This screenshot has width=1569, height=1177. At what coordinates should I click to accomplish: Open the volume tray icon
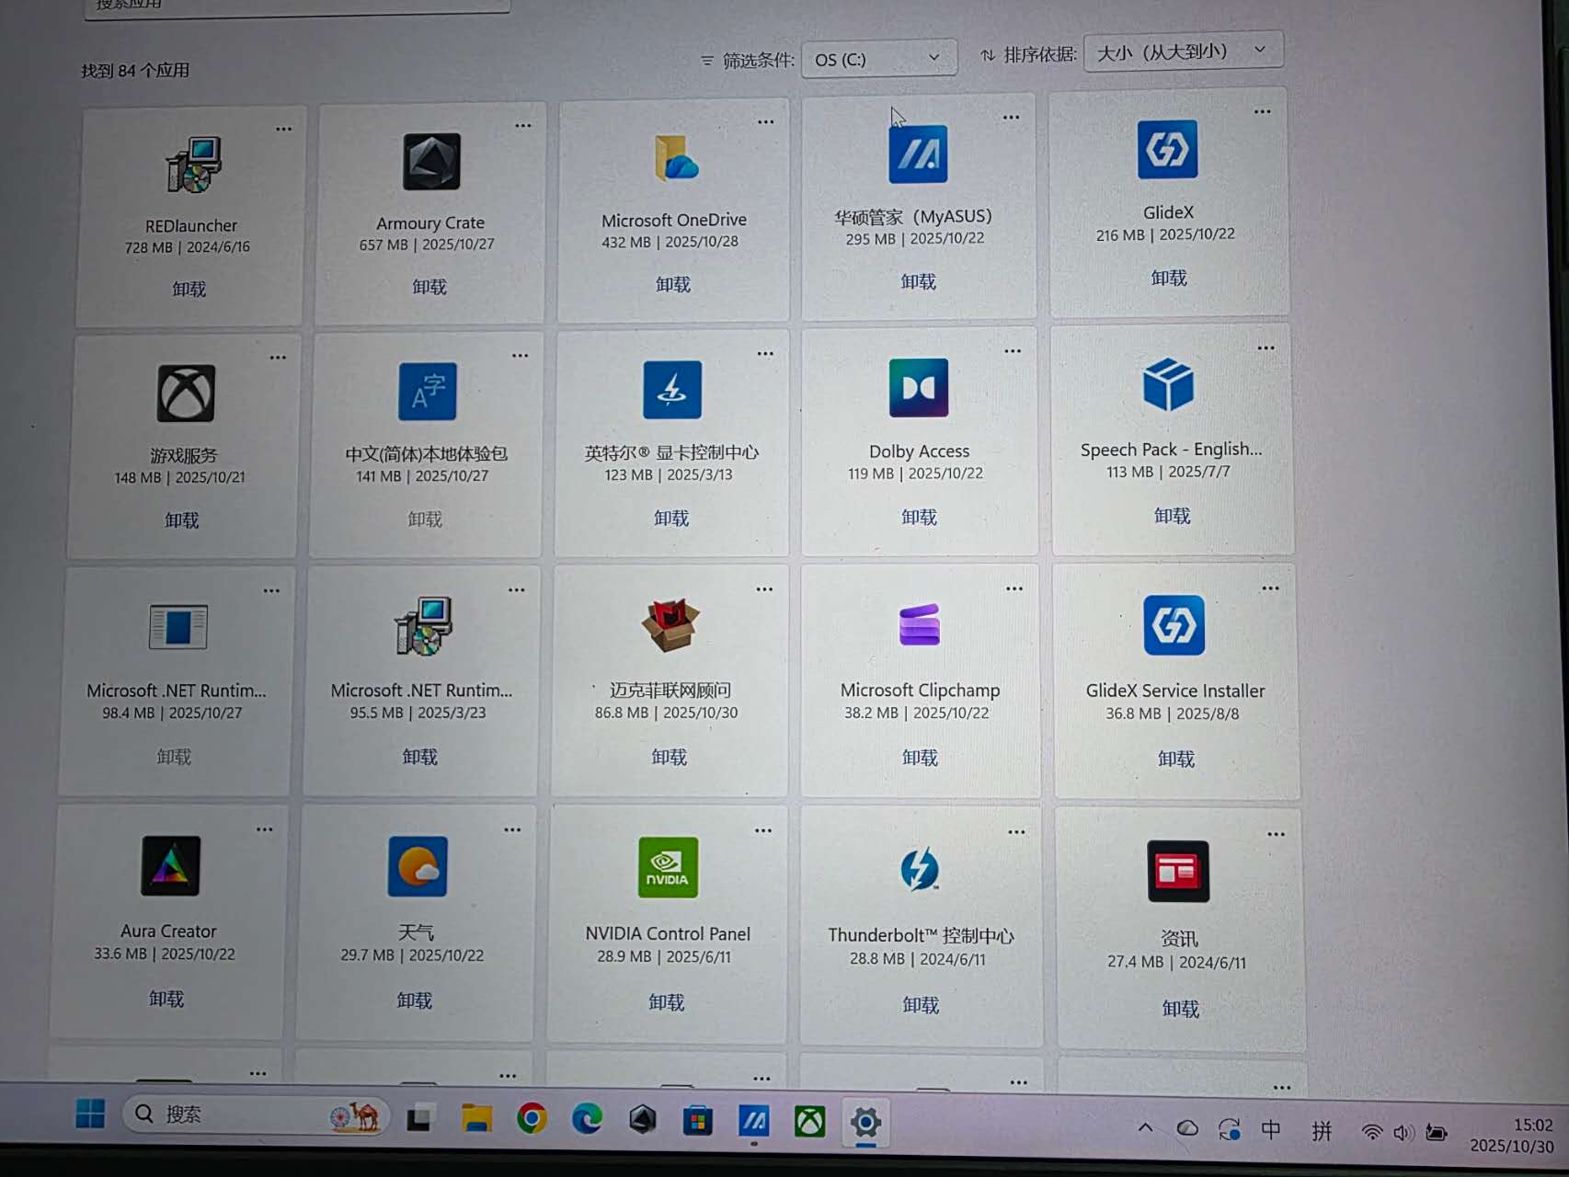click(x=1403, y=1133)
